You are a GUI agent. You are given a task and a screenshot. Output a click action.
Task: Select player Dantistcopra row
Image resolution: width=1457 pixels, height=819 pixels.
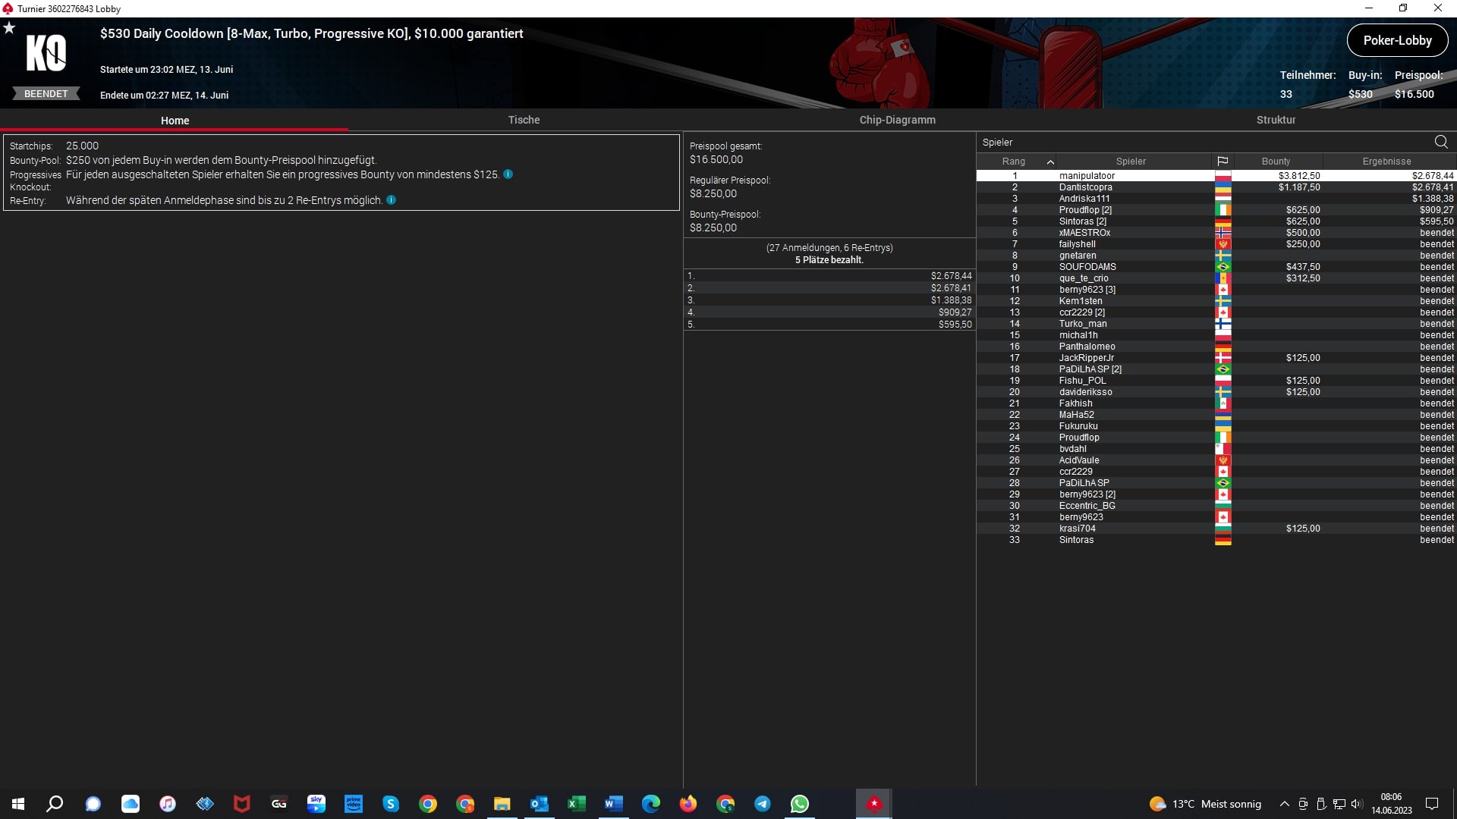point(1085,187)
